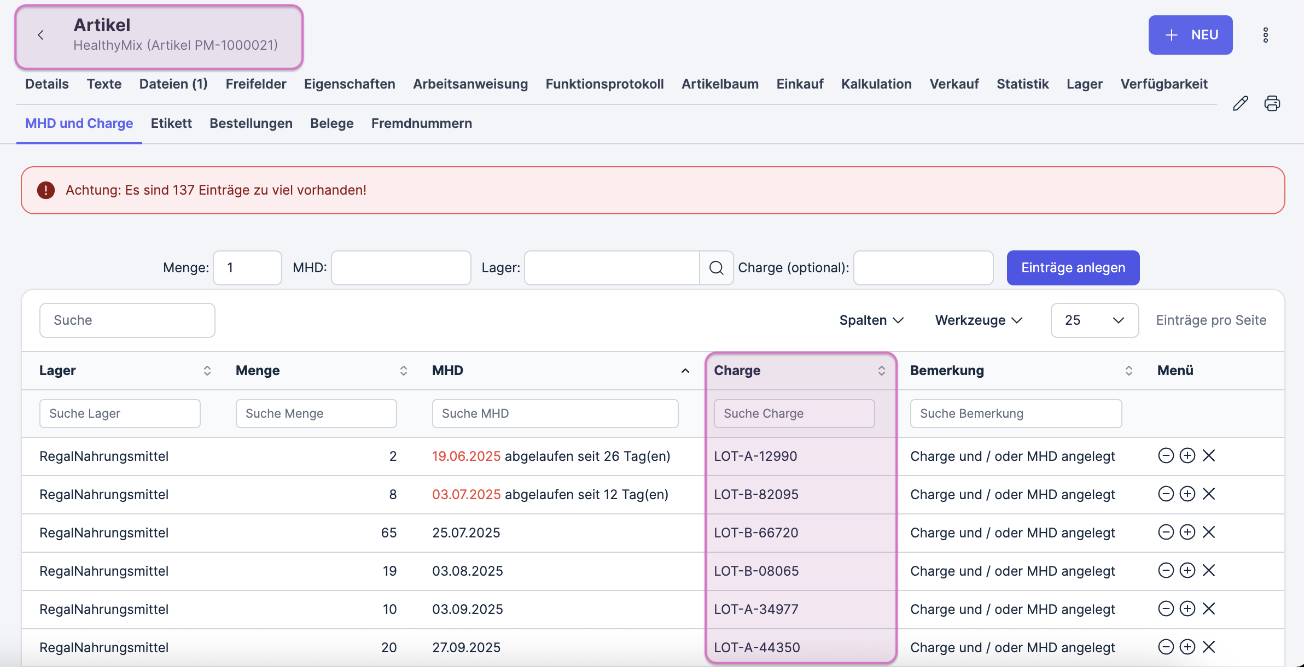Image resolution: width=1304 pixels, height=667 pixels.
Task: Click the back arrow next to Artikel
Action: pos(40,36)
